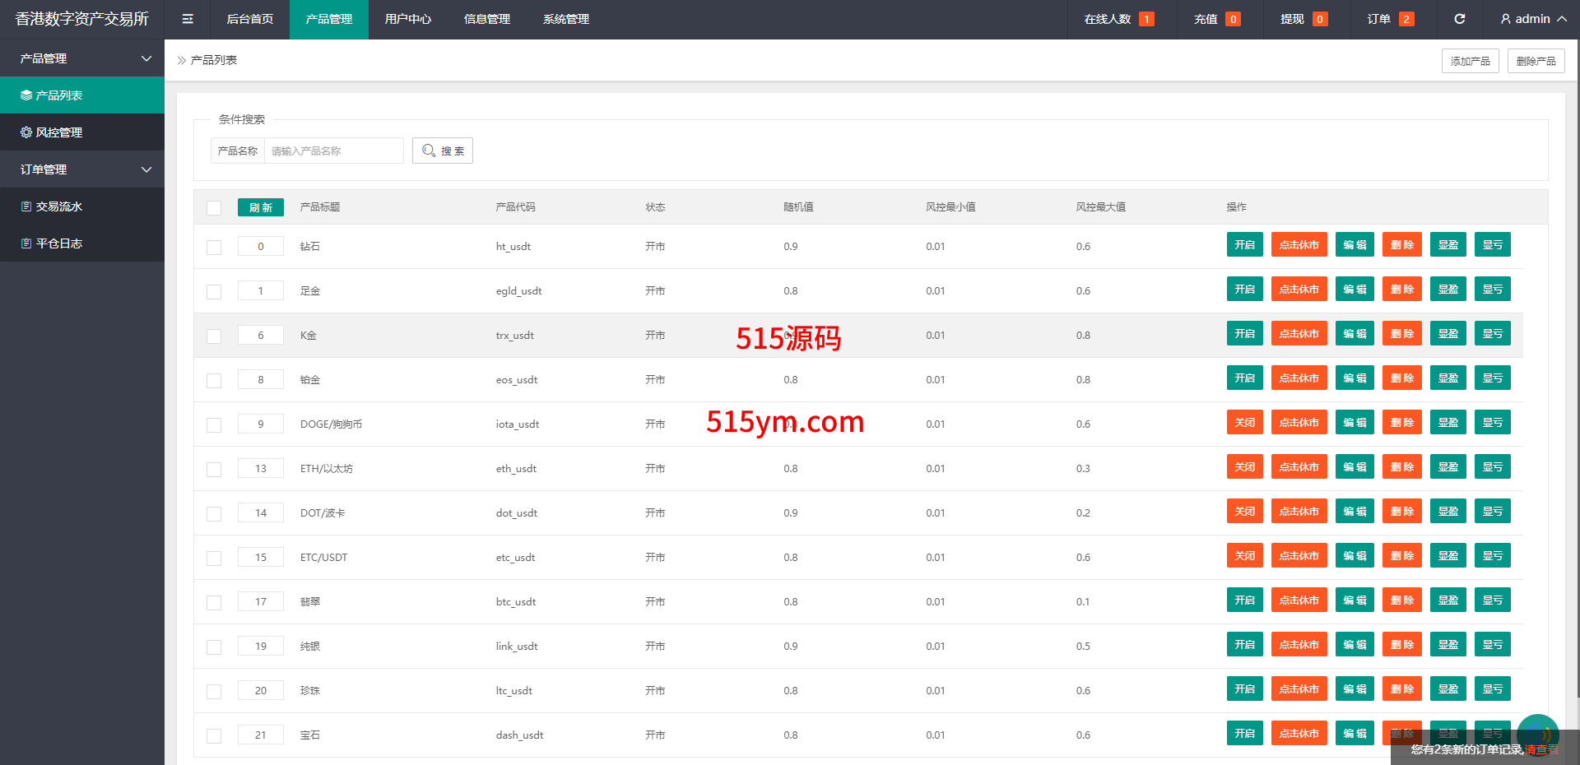Screen dimensions: 1580x765
Task: Click the sidebar collapse hamburger icon
Action: pyautogui.click(x=188, y=19)
